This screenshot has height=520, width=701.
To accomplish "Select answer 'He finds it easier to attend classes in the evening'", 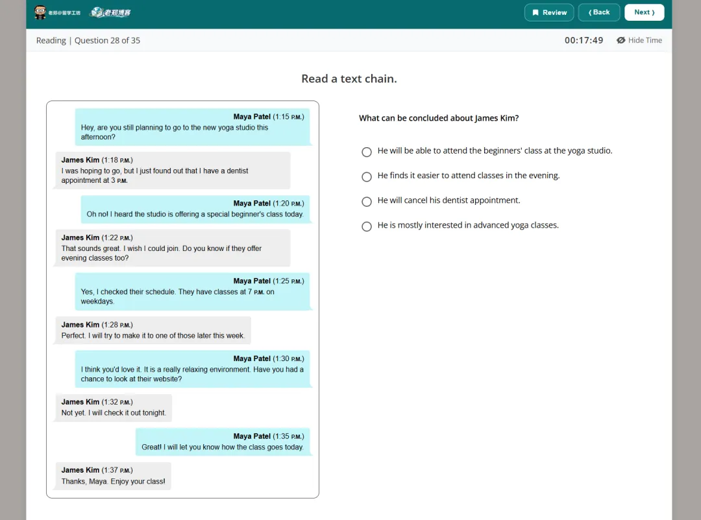I will click(x=367, y=177).
